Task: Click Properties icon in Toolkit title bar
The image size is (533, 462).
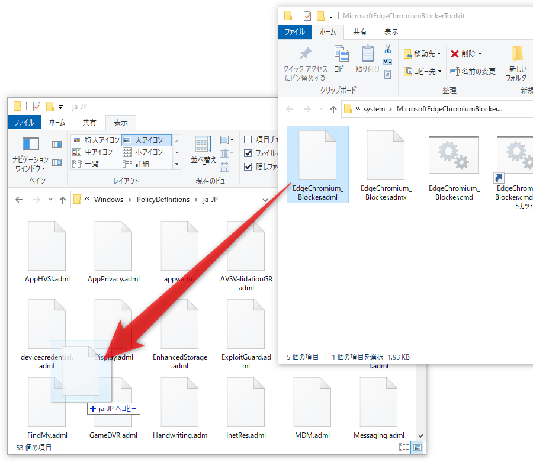Action: click(x=307, y=16)
